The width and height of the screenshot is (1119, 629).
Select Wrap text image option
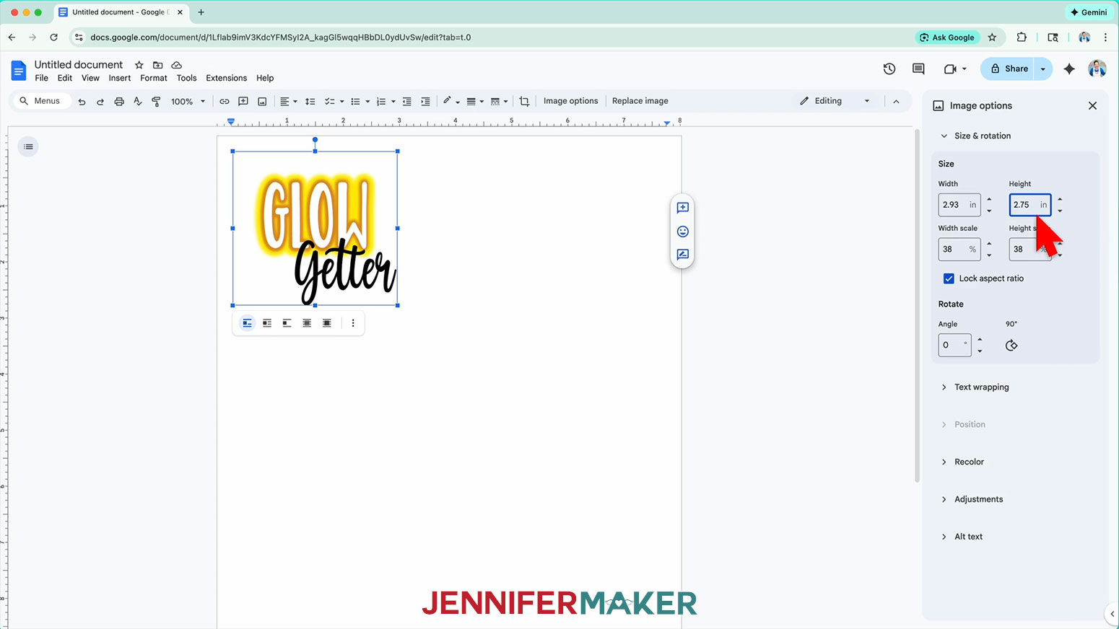point(267,323)
